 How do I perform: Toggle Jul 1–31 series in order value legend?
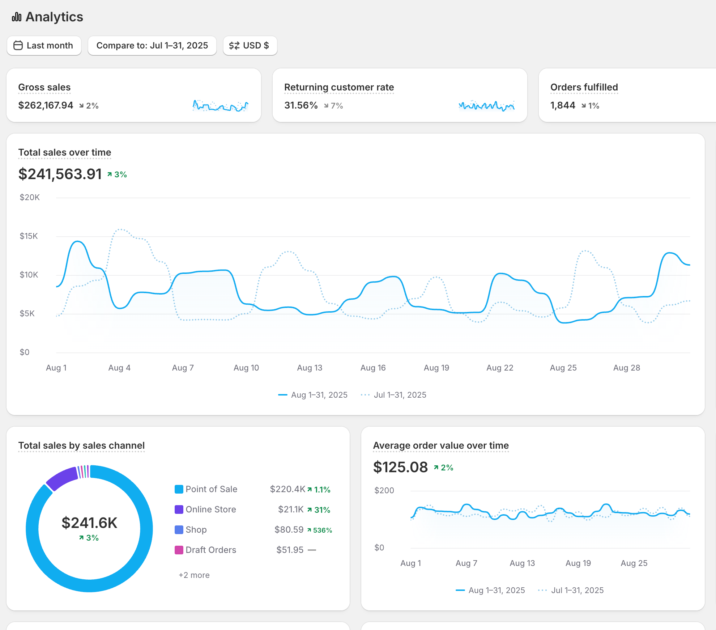pos(571,590)
